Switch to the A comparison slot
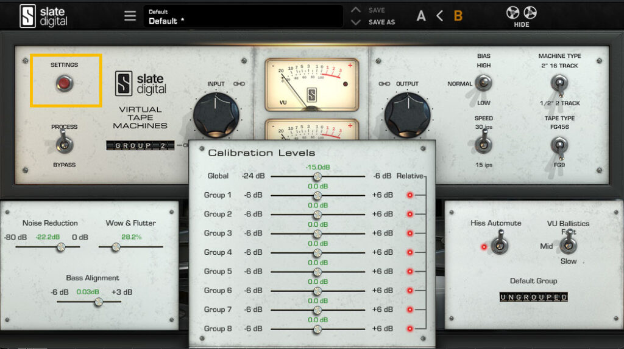The image size is (624, 349). (x=421, y=16)
